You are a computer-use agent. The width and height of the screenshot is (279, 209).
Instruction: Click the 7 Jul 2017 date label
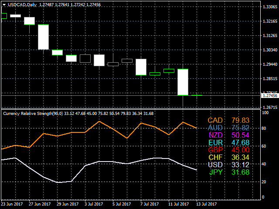(150, 204)
